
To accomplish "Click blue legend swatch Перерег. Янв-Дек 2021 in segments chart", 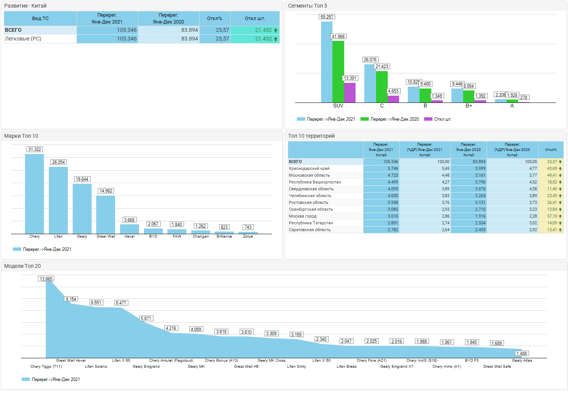I will [x=301, y=119].
